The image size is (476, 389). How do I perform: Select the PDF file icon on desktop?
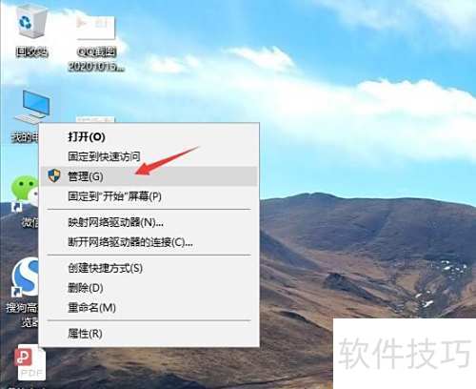pyautogui.click(x=30, y=362)
